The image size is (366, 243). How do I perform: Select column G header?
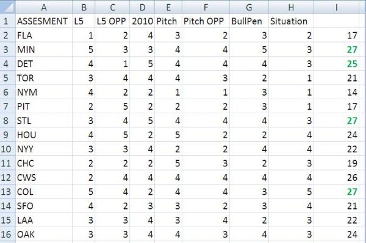[x=249, y=7]
